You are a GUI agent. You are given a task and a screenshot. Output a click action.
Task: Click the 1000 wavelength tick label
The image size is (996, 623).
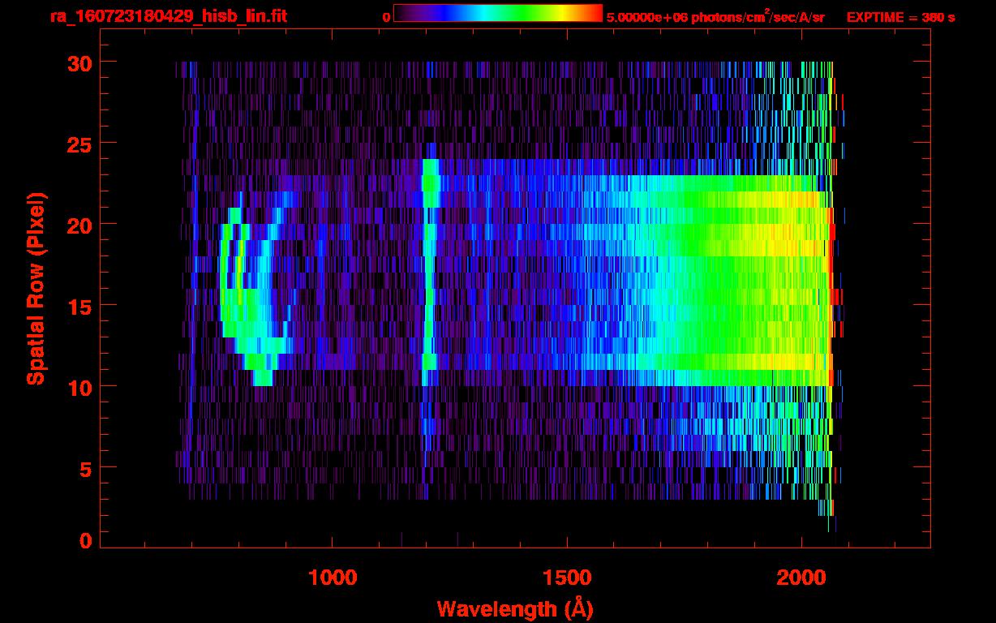333,578
